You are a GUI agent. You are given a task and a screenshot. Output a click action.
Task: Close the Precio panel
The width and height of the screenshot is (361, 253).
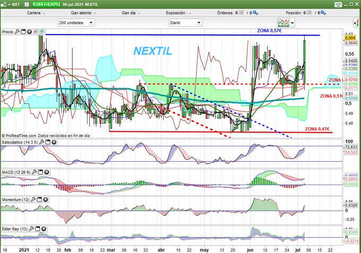point(30,32)
